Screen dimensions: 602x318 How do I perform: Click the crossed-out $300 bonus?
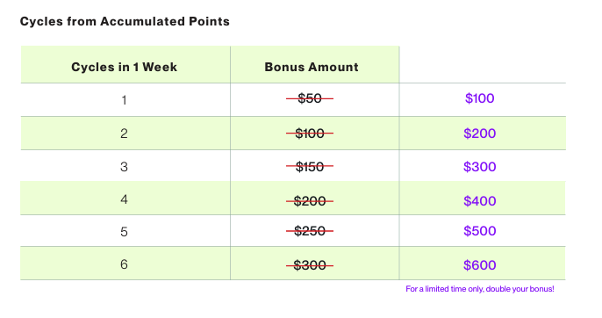310,265
